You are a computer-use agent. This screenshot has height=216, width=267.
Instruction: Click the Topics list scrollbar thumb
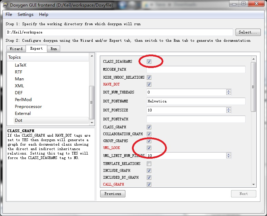point(92,102)
